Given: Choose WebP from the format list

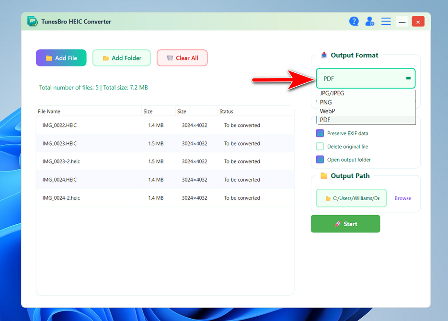Looking at the screenshot, I should pos(366,111).
